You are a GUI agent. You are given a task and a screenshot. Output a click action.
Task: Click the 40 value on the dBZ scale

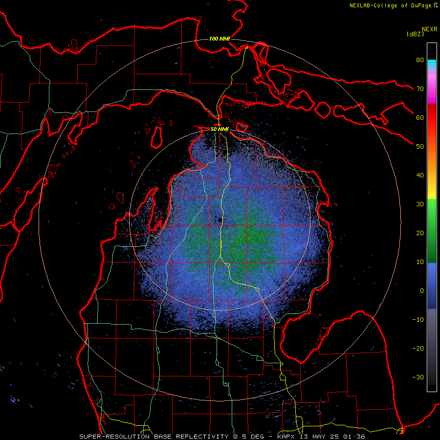pyautogui.click(x=420, y=176)
